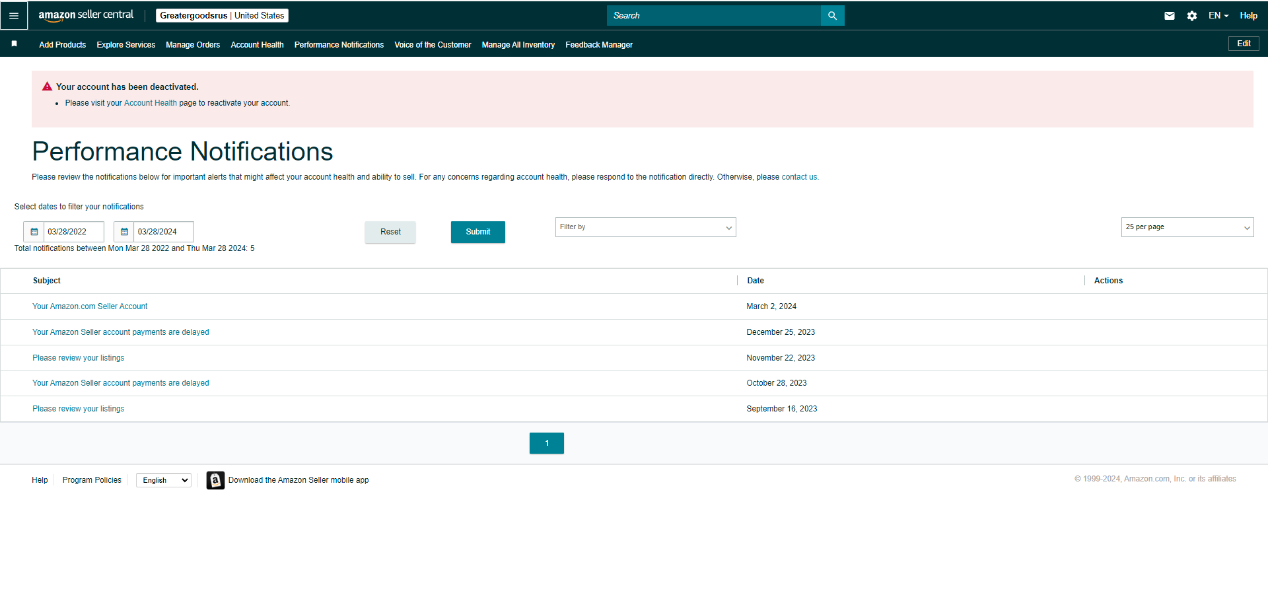Open 'Your Amazon.com Seller Account' notification
The height and width of the screenshot is (601, 1268).
(x=90, y=306)
